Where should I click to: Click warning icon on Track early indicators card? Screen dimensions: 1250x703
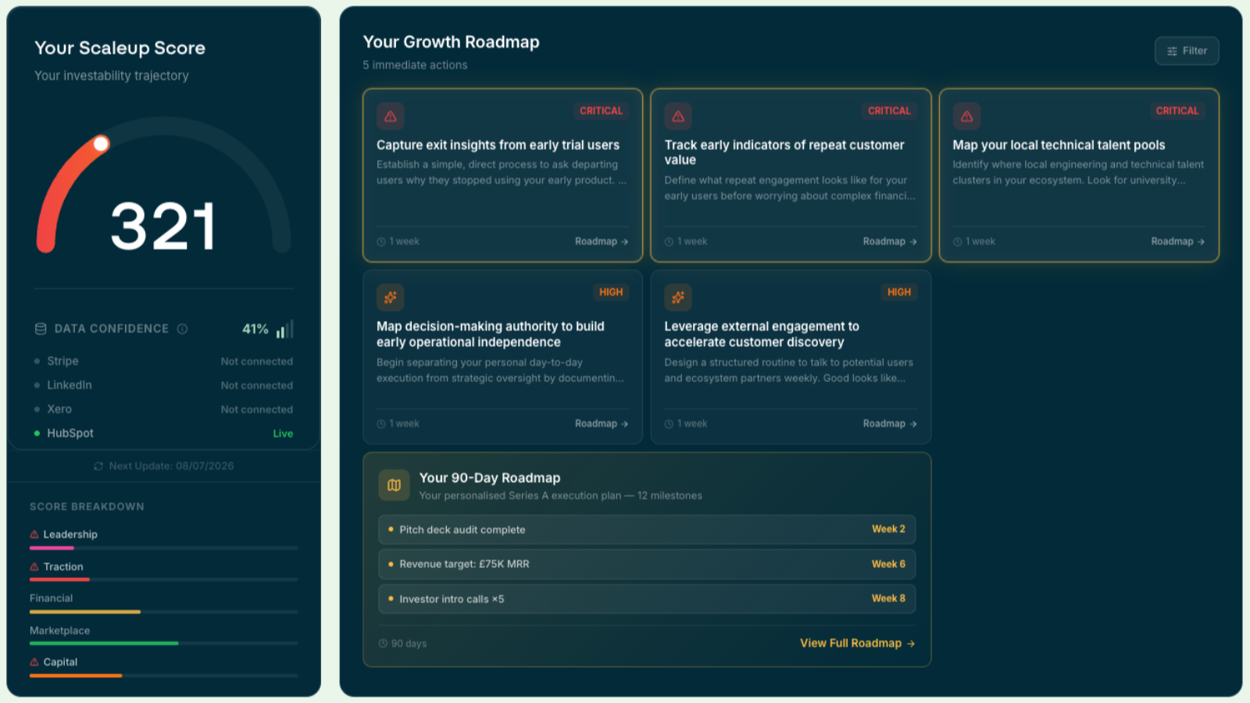(x=678, y=116)
